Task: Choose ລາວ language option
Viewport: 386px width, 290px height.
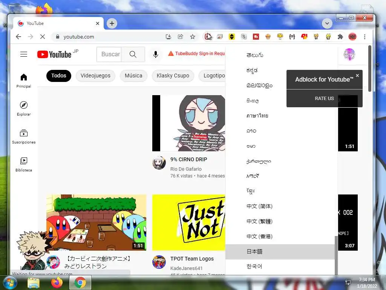Action: 280,131
